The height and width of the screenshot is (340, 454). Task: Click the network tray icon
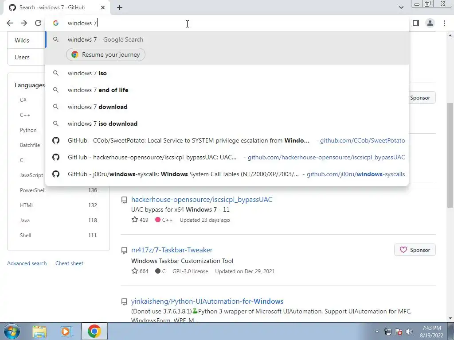(387, 332)
